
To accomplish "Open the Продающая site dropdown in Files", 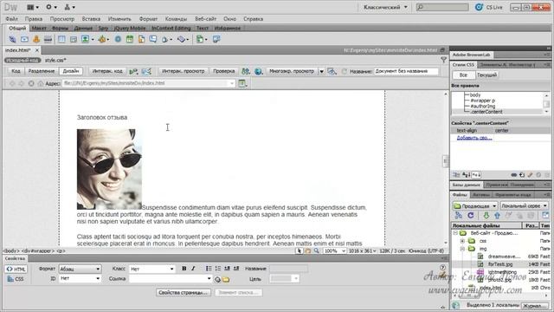I will click(x=475, y=205).
